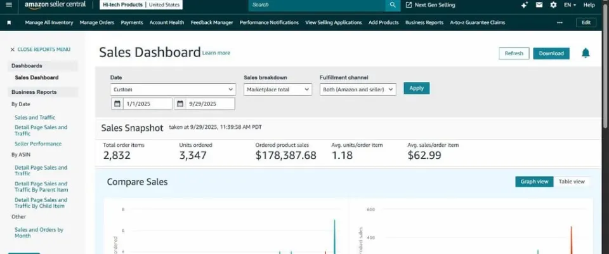Open the EN language dropdown
The height and width of the screenshot is (254, 609).
pos(570,5)
